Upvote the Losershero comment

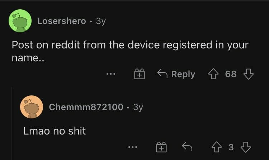point(213,74)
